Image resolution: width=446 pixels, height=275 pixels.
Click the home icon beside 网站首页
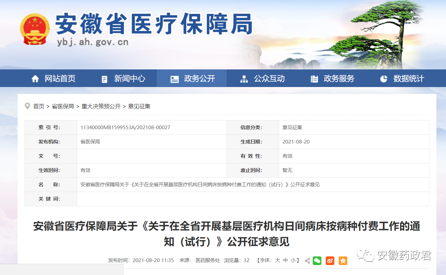tap(35, 79)
